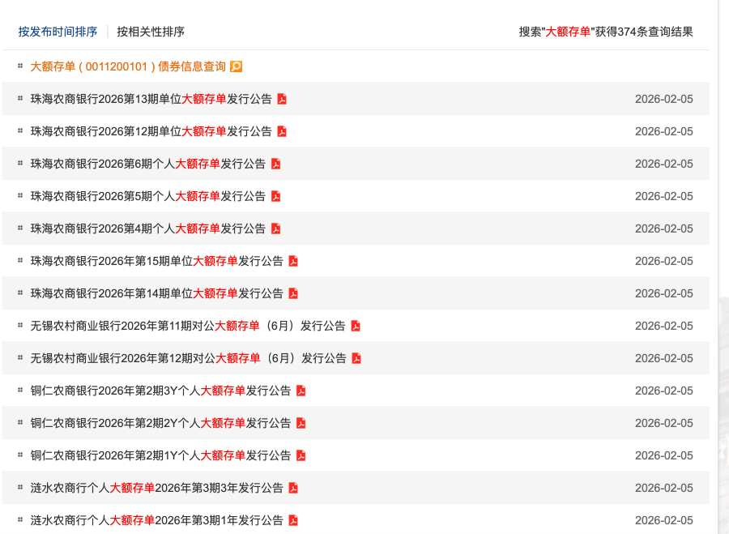The image size is (729, 534).
Task: Open 无锡农村商业银行2026年第12期对公大额存单公告
Action: tap(188, 358)
